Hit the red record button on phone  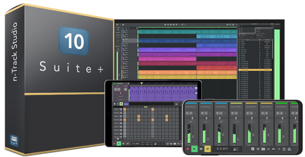188,149
